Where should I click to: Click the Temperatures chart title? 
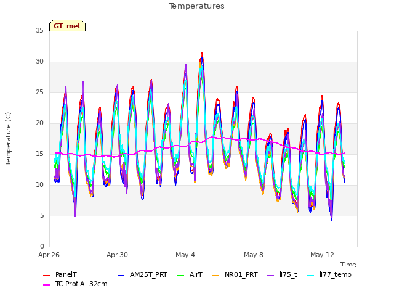196,6
